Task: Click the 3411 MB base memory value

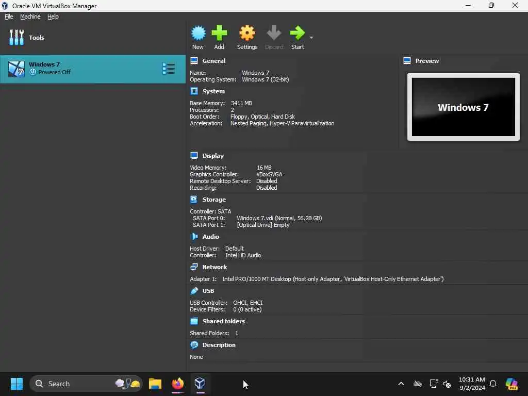Action: 241,103
